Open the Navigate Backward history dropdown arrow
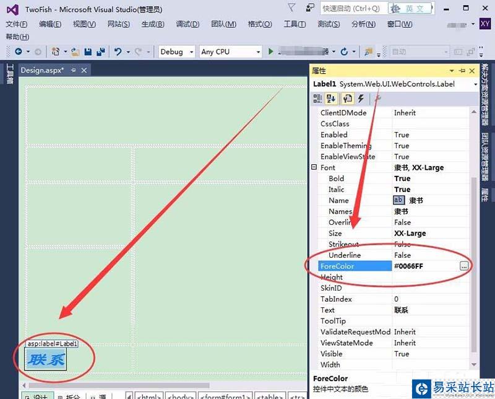The height and width of the screenshot is (399, 495). pos(28,51)
